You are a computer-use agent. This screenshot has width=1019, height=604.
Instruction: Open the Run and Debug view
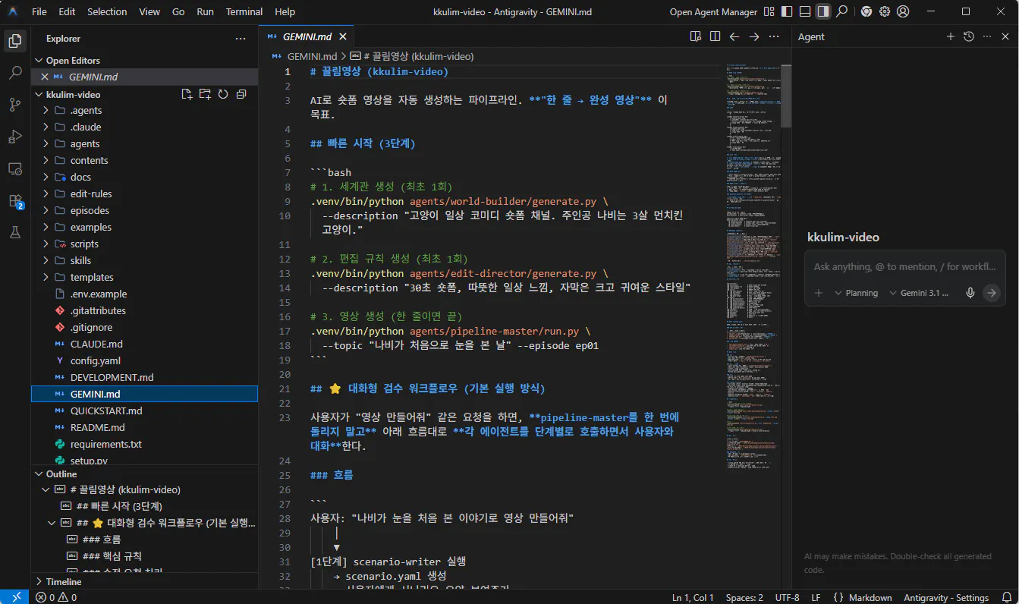coord(15,137)
